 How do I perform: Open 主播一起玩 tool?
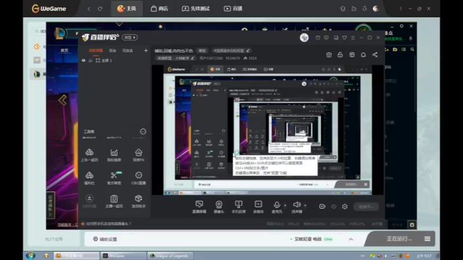point(114,201)
